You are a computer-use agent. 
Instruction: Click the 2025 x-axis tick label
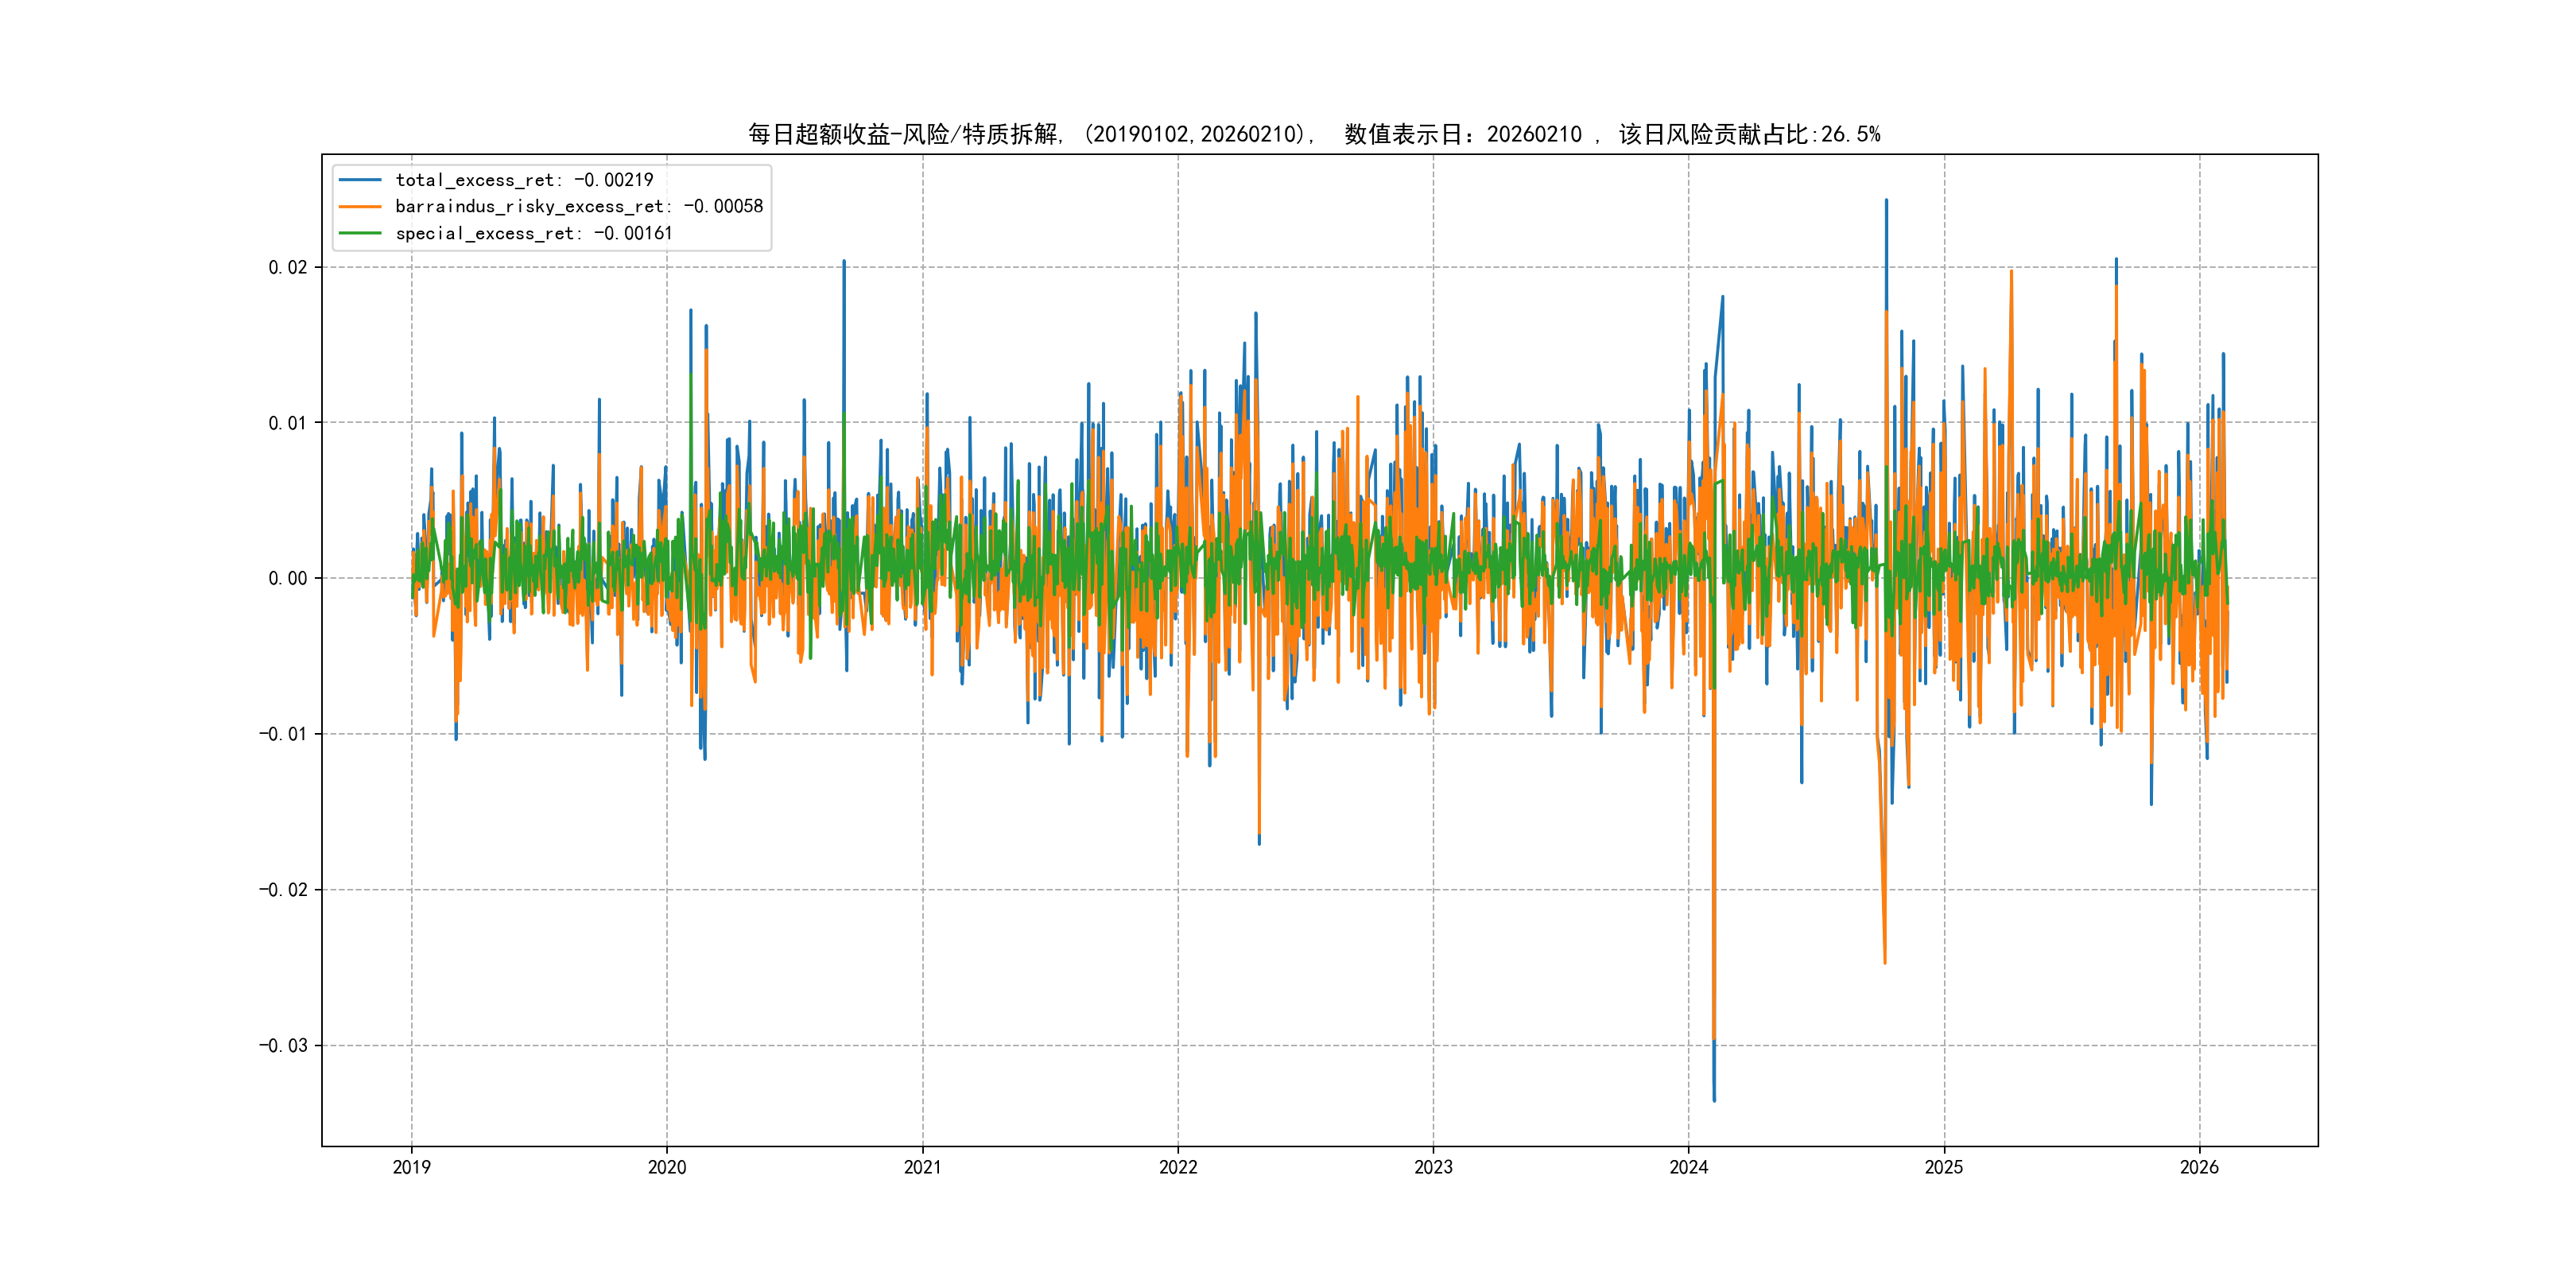coord(1944,1167)
